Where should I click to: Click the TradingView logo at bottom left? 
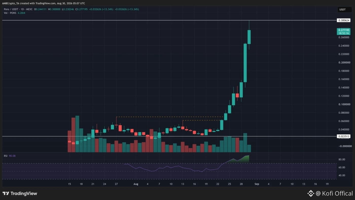(20, 193)
